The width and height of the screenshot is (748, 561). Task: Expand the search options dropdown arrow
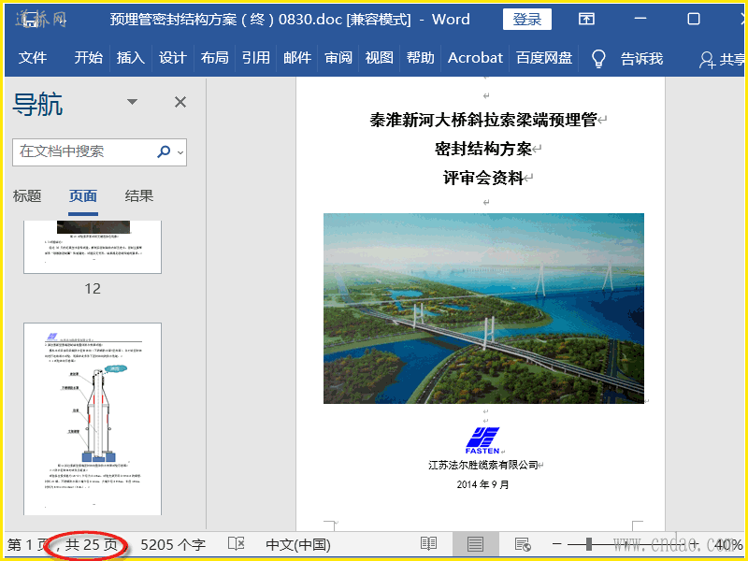(180, 151)
